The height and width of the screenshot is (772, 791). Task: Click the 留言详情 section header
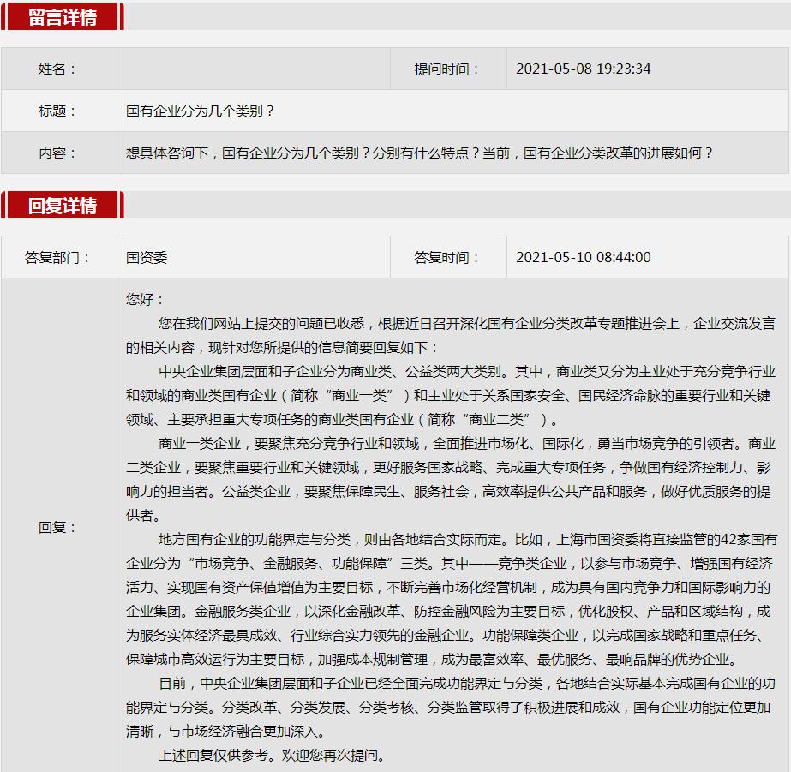click(63, 17)
